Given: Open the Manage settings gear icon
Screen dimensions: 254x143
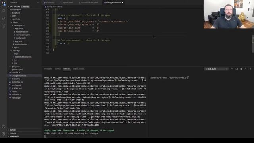Looking at the screenshot, I should 4,134.
